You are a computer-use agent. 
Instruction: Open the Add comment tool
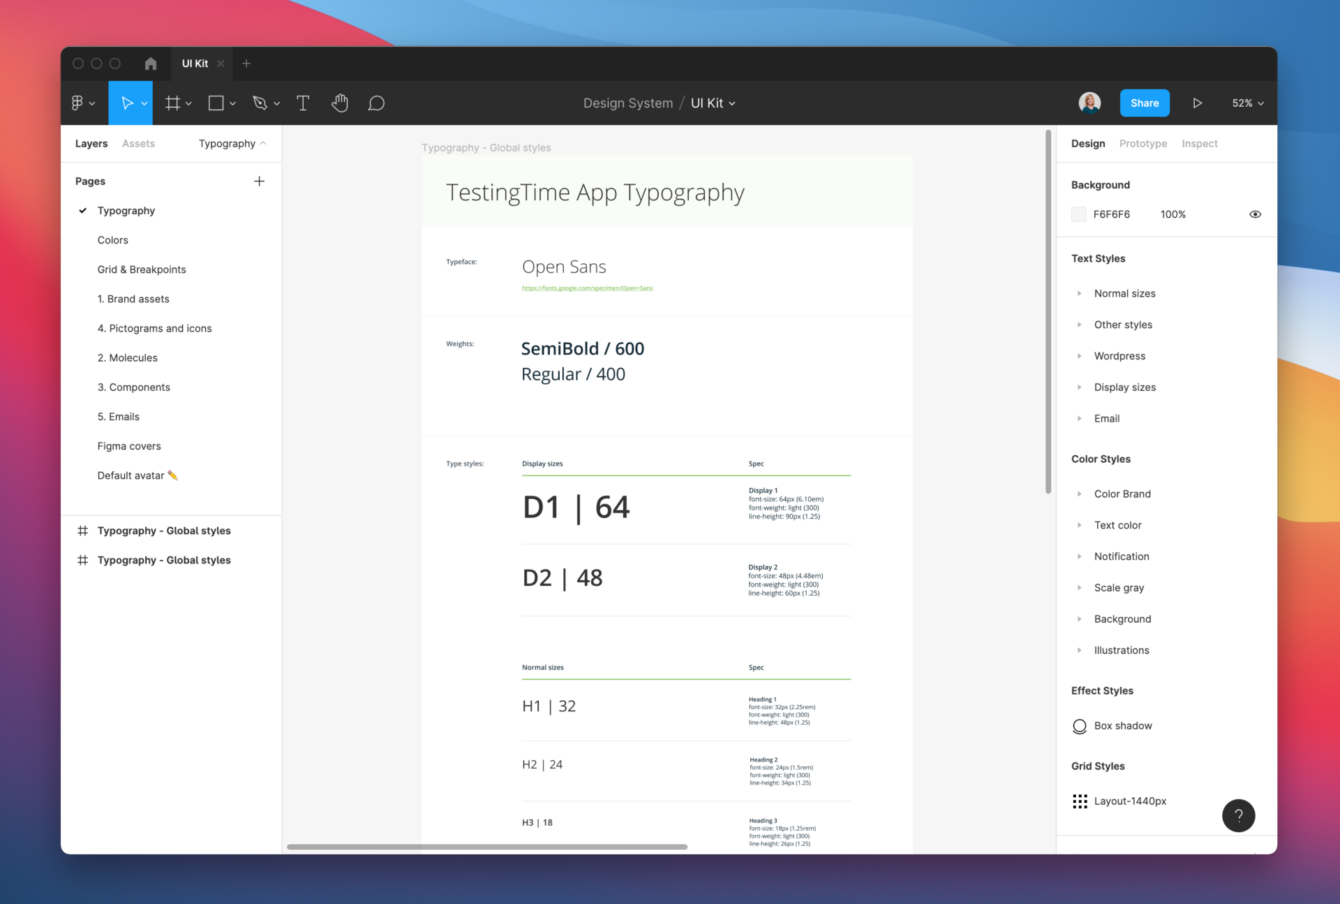[x=376, y=103]
